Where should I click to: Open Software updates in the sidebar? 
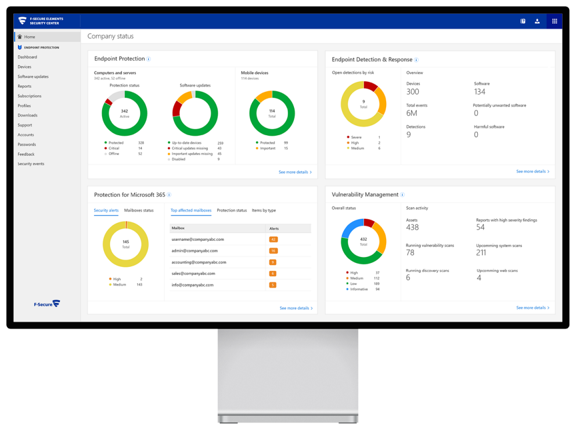click(33, 77)
